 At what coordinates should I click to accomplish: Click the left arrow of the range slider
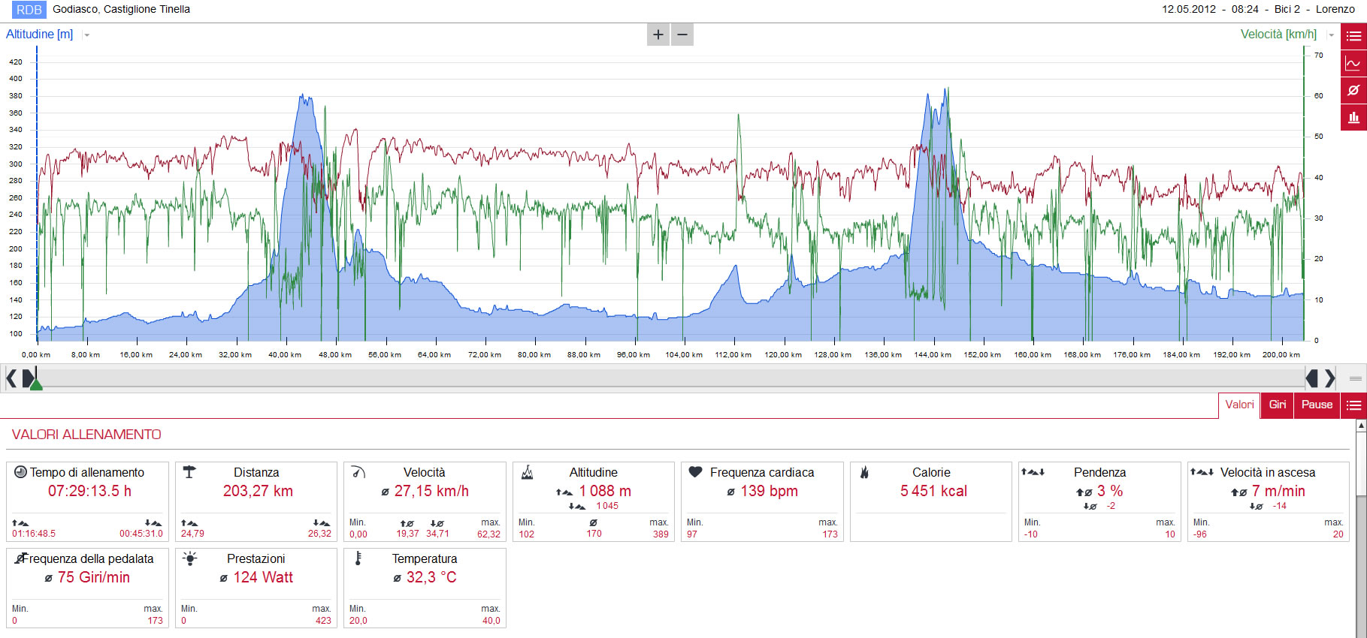click(11, 378)
